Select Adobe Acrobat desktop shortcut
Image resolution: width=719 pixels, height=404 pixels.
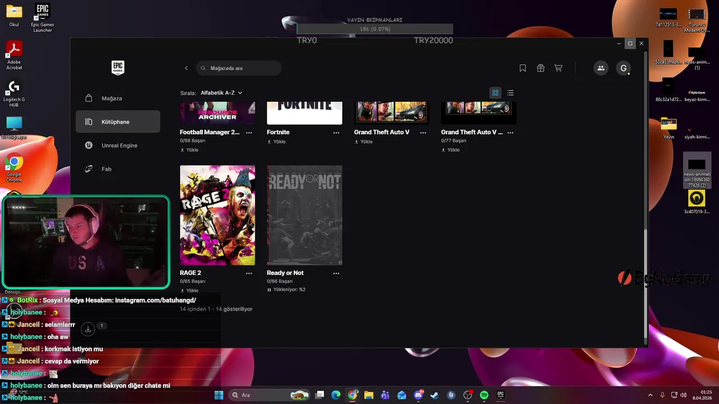(14, 56)
